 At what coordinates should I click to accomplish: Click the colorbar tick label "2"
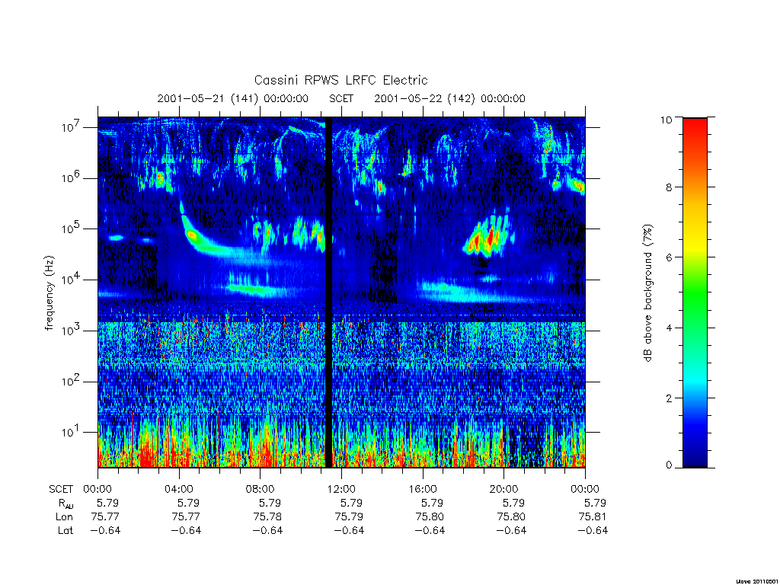[x=669, y=398]
